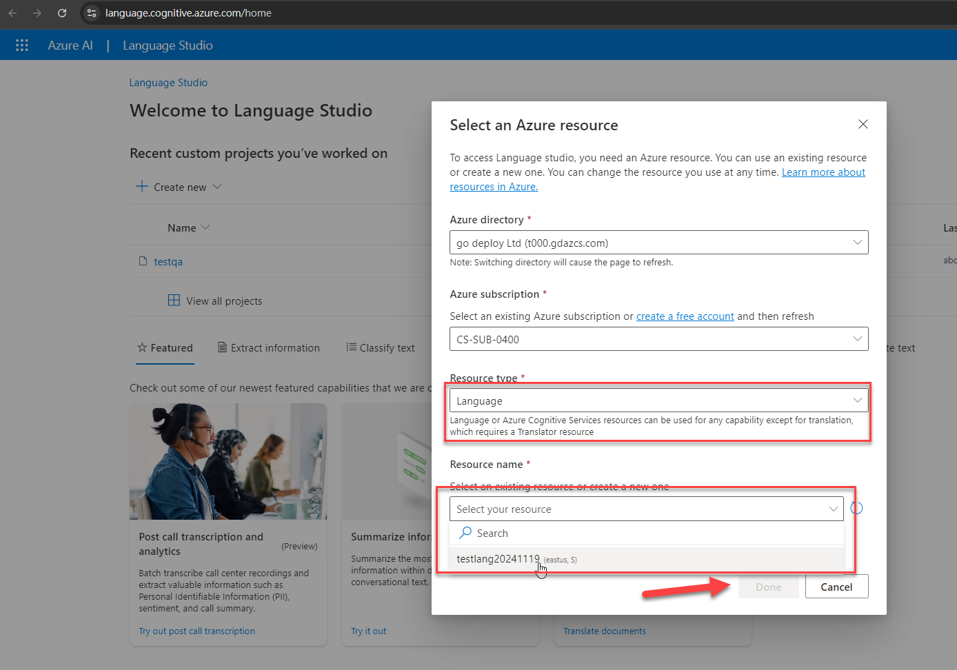Click the Done button

click(x=768, y=587)
